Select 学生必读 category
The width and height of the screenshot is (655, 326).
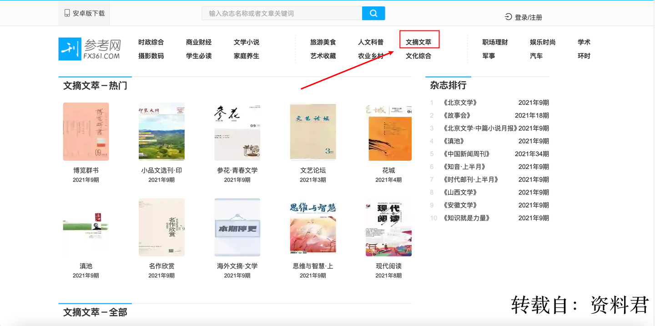tap(199, 56)
